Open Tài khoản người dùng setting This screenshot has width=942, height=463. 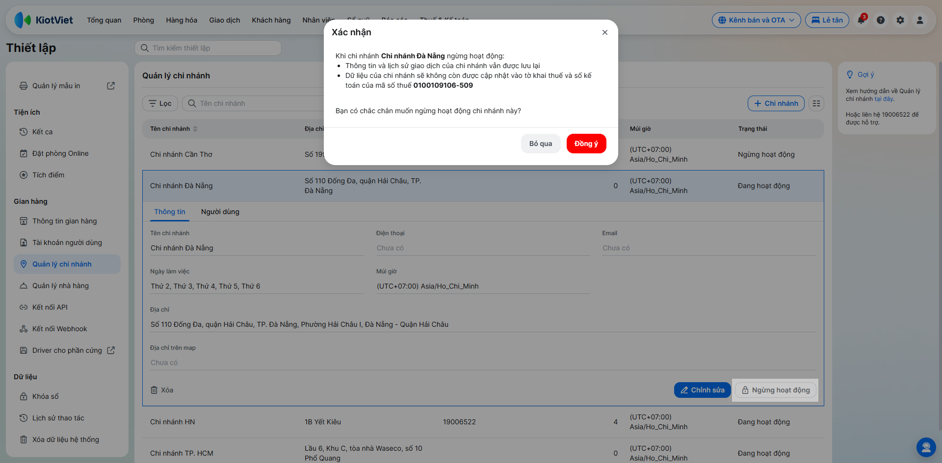[x=67, y=243]
